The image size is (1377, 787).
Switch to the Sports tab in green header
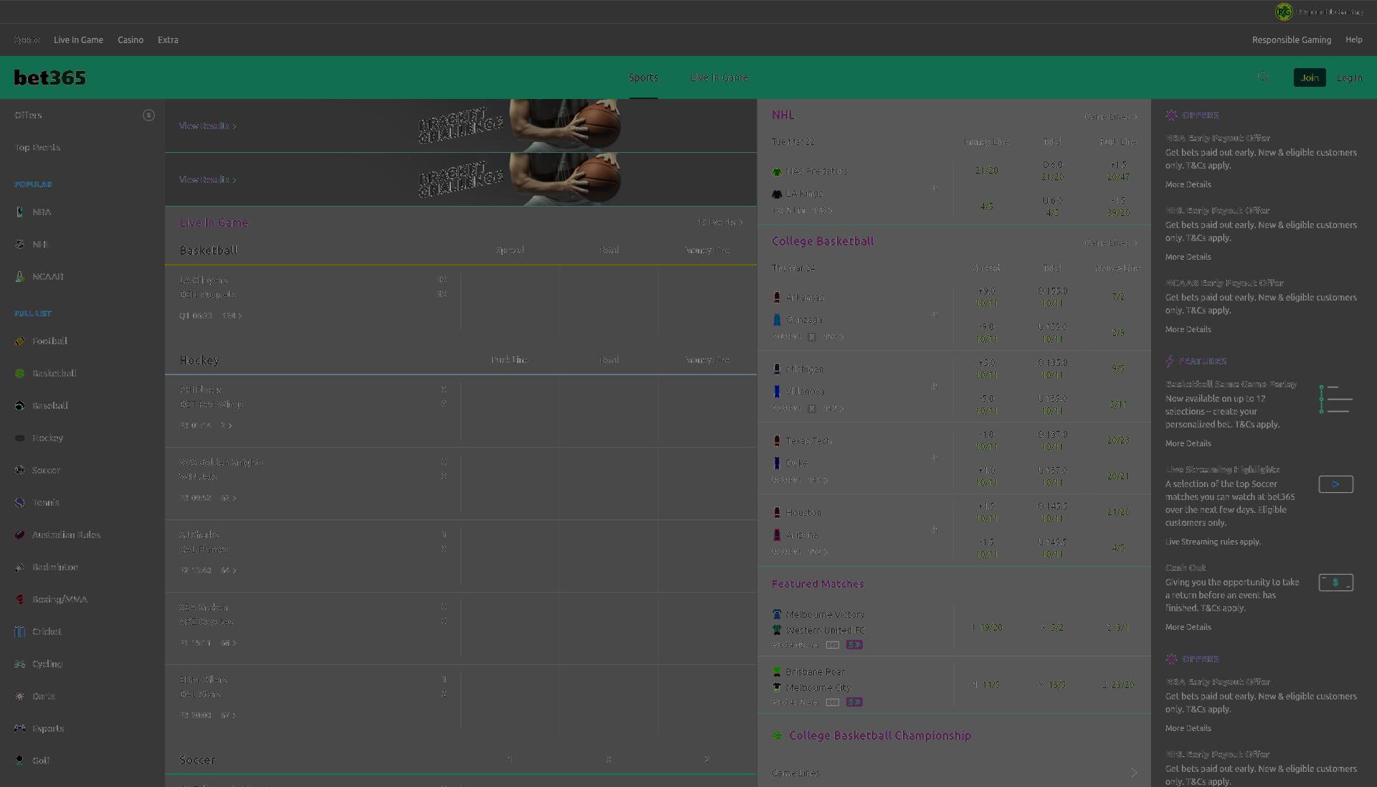(643, 77)
